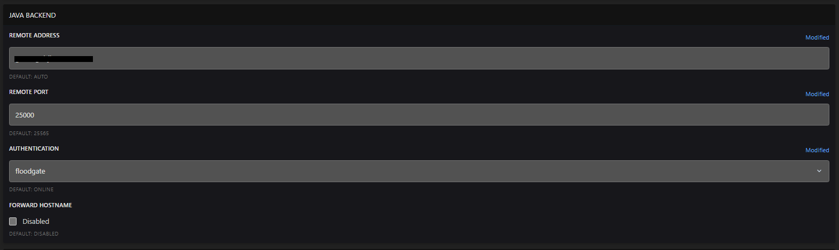Click the Remote Address field label
This screenshot has width=839, height=250.
point(34,35)
